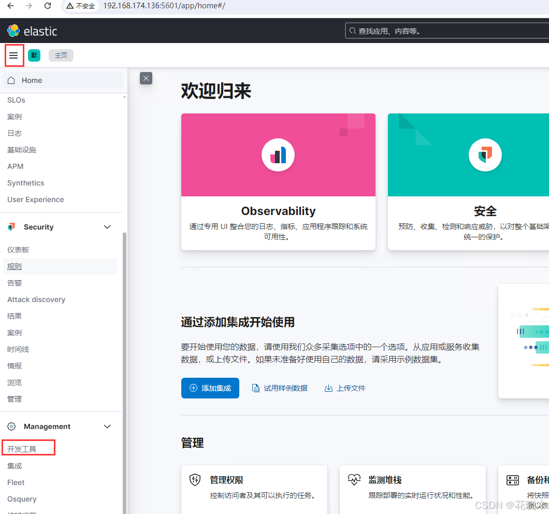
Task: Open Fleet under Management
Action: [16, 482]
